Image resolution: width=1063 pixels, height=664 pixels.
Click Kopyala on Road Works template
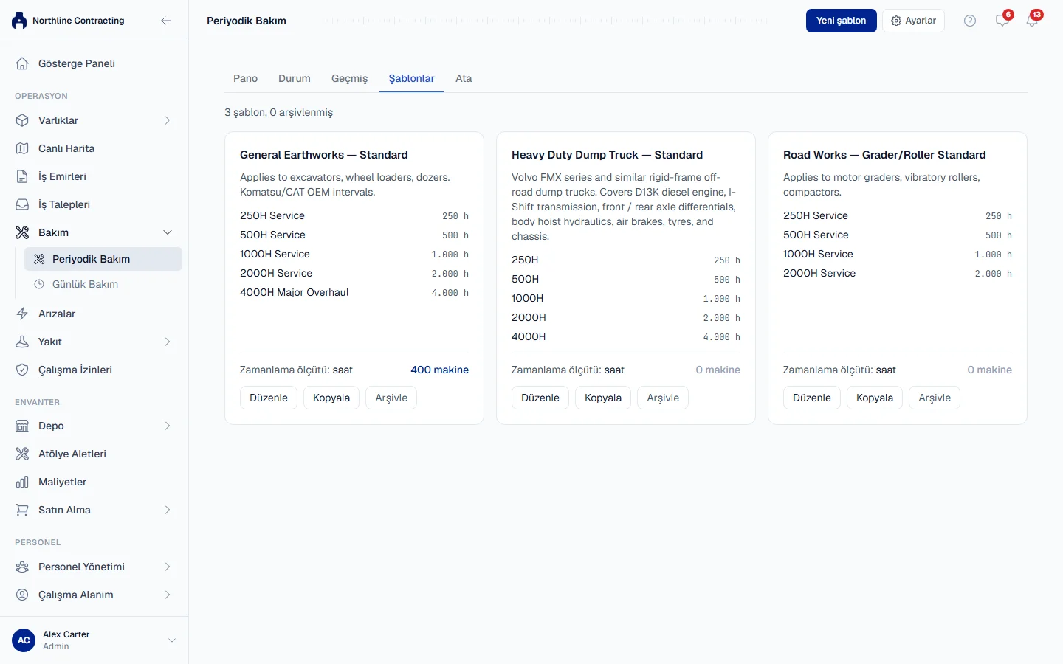pyautogui.click(x=875, y=398)
